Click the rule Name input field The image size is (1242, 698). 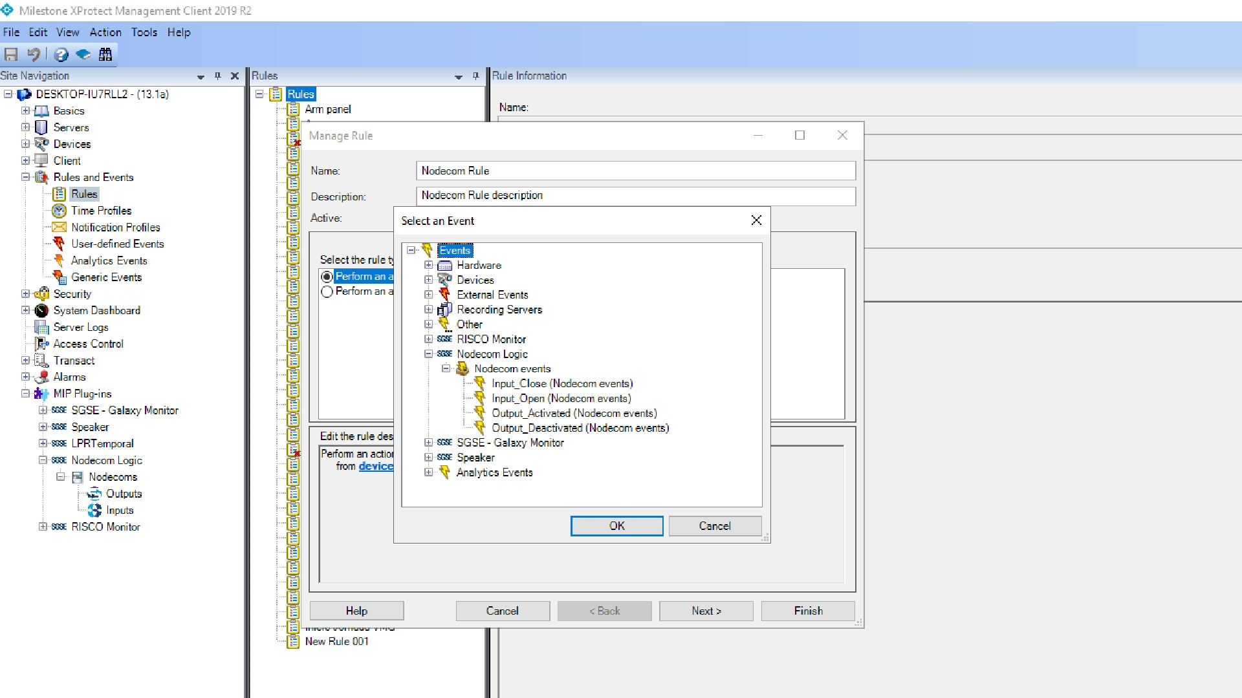click(x=636, y=171)
